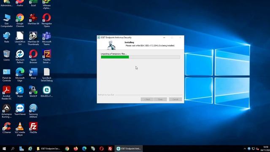Click the installation progress bar
This screenshot has height=152, width=270.
tap(140, 57)
